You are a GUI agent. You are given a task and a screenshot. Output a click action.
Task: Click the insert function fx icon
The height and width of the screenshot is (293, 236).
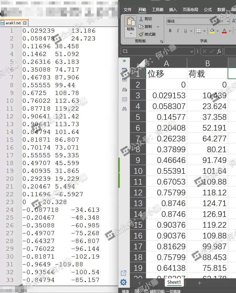(x=219, y=51)
